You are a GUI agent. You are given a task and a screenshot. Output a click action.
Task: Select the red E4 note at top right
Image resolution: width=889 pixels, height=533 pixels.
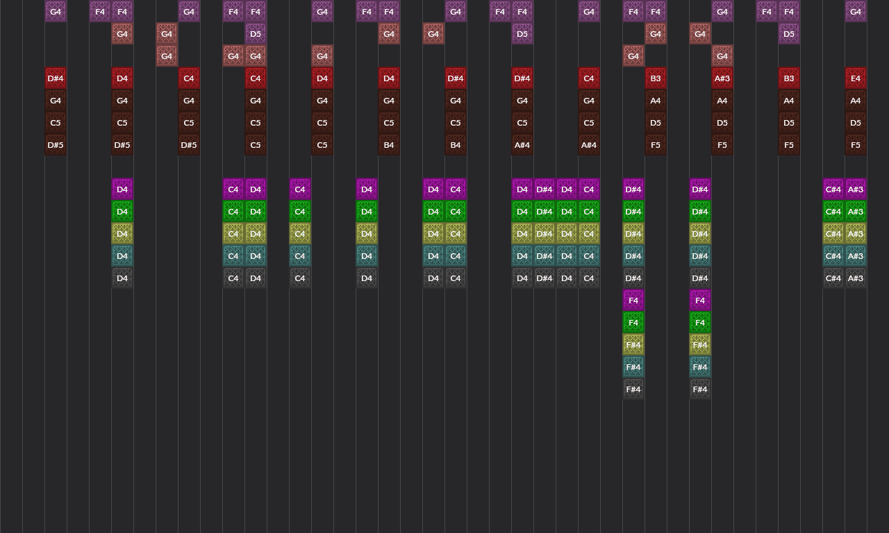pyautogui.click(x=856, y=78)
